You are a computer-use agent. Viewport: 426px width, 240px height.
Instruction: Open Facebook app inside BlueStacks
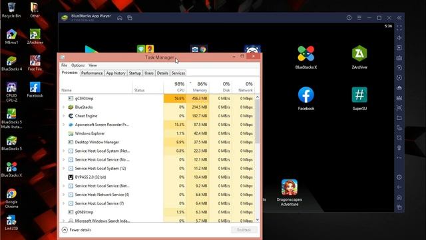click(x=306, y=99)
